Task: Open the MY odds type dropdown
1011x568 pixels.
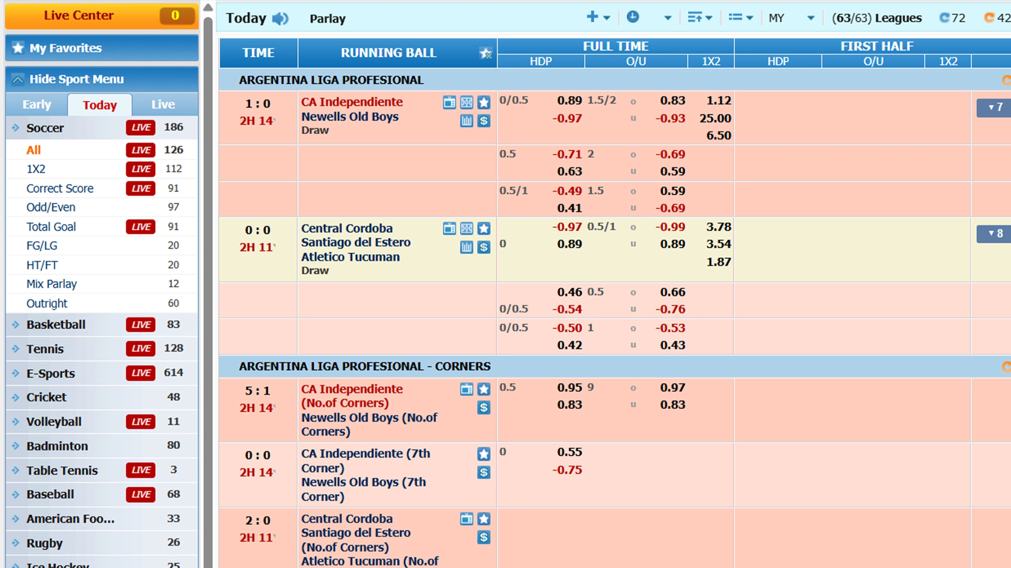Action: click(x=792, y=18)
